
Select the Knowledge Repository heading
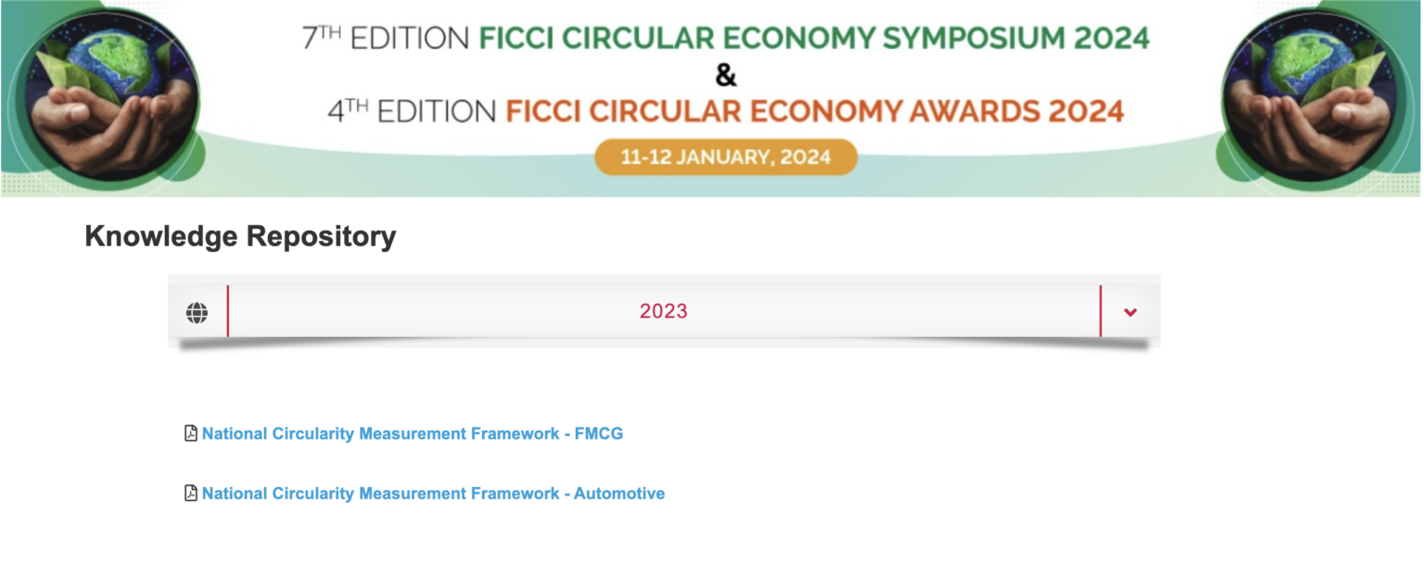[239, 236]
